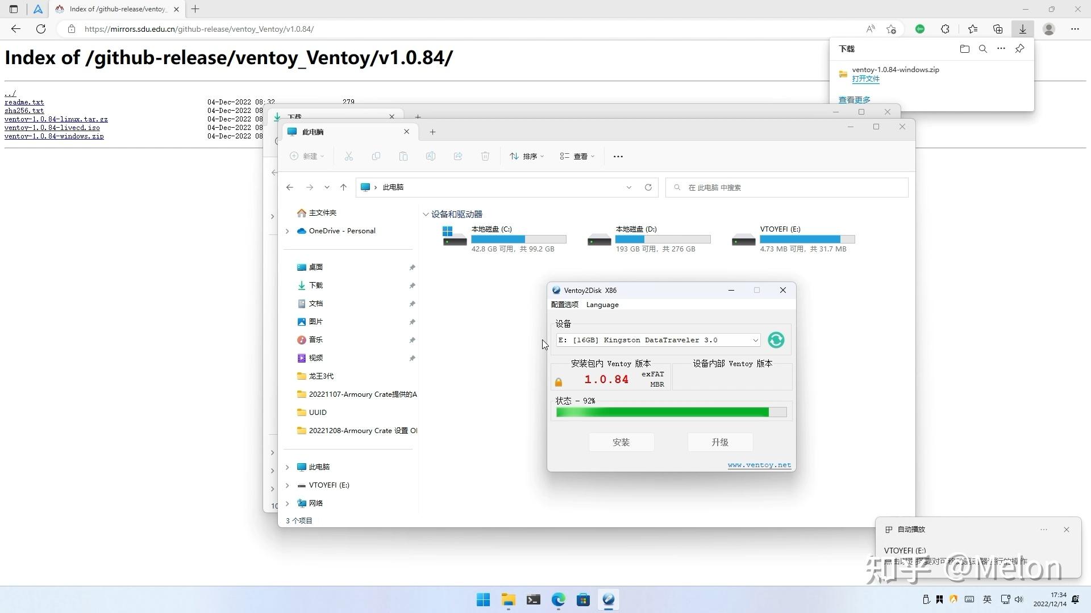Open the device selection dropdown in Ventoy2Disk
This screenshot has height=613, width=1091.
click(755, 339)
